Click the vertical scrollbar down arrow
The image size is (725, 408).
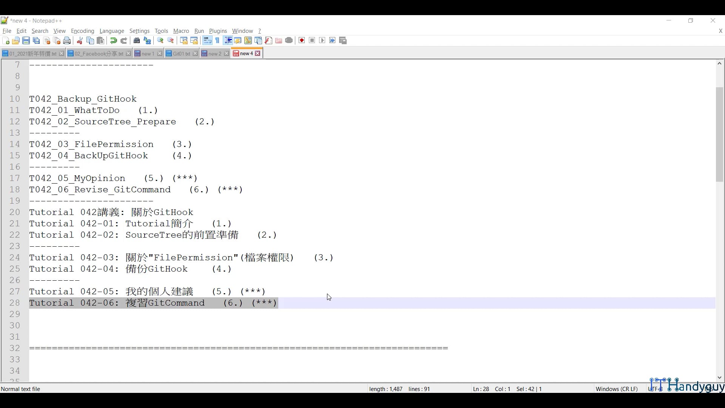(719, 377)
